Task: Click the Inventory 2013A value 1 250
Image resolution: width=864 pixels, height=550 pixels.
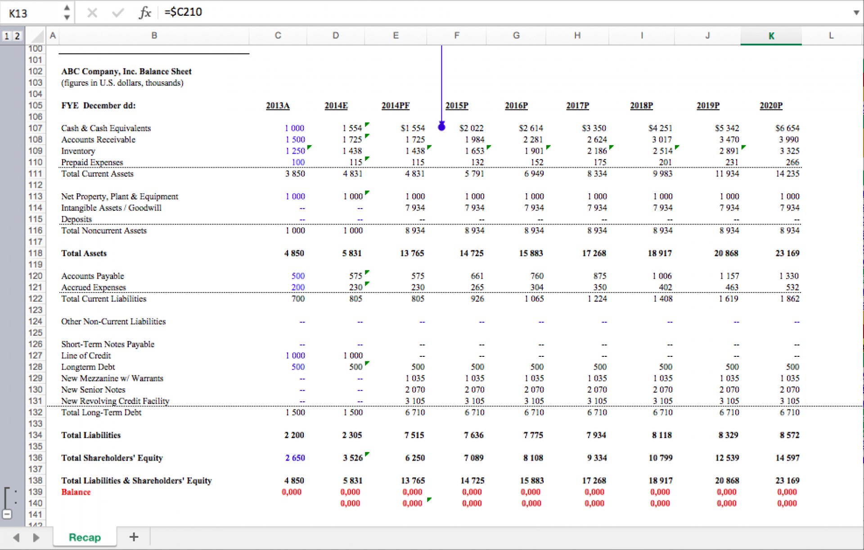Action: [x=295, y=151]
